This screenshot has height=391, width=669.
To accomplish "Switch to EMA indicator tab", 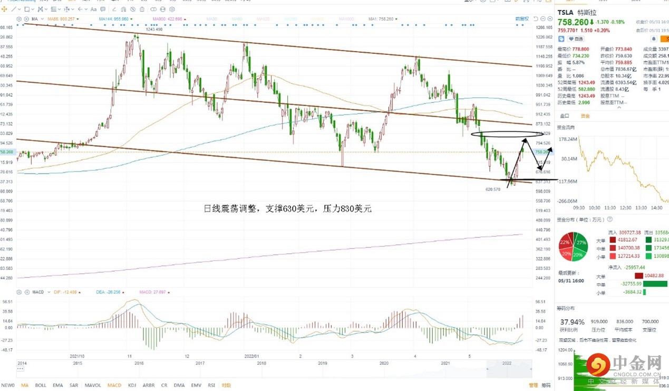I will (57, 385).
